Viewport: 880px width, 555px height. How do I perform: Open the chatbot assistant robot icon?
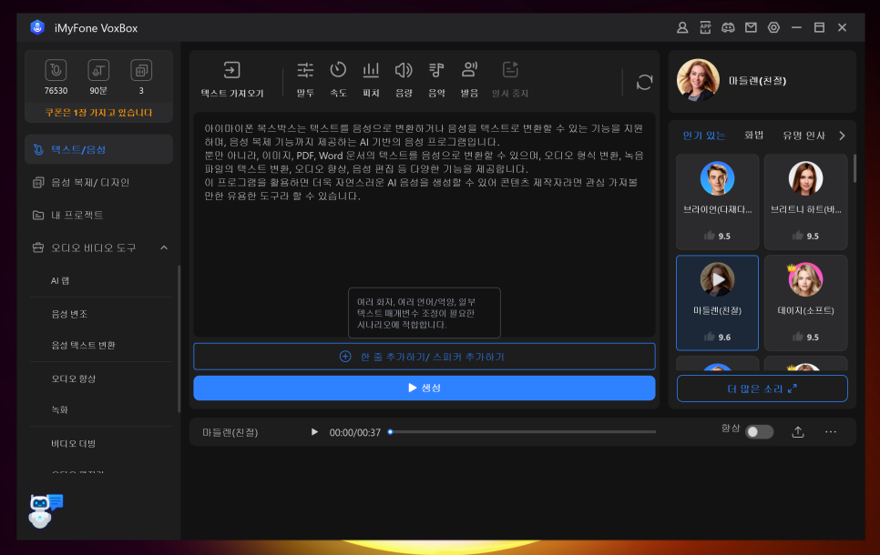(x=45, y=510)
